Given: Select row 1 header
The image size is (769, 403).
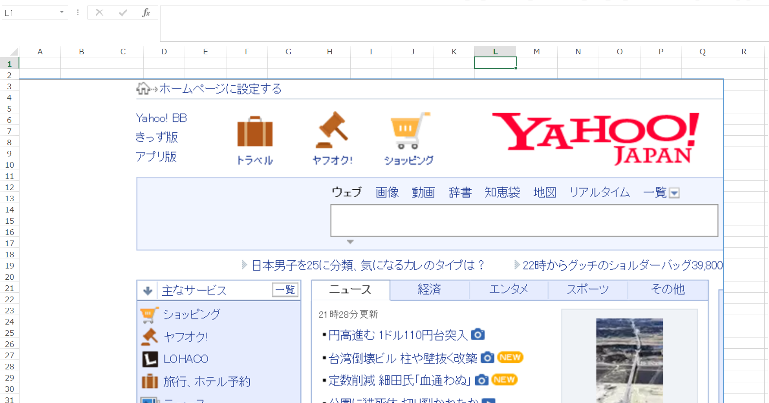Looking at the screenshot, I should tap(9, 63).
